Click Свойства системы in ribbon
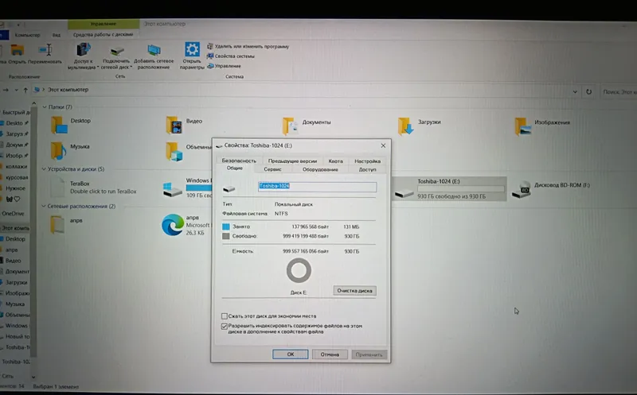 (231, 56)
